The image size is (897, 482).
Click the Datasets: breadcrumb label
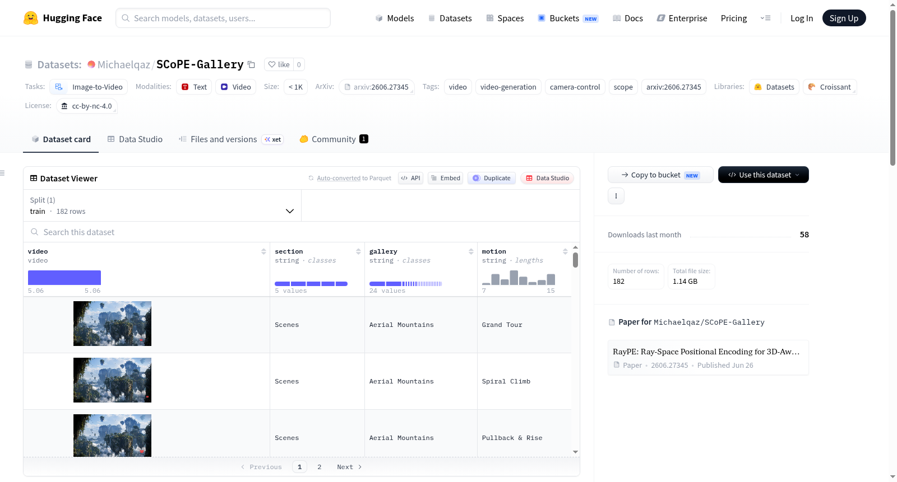59,65
